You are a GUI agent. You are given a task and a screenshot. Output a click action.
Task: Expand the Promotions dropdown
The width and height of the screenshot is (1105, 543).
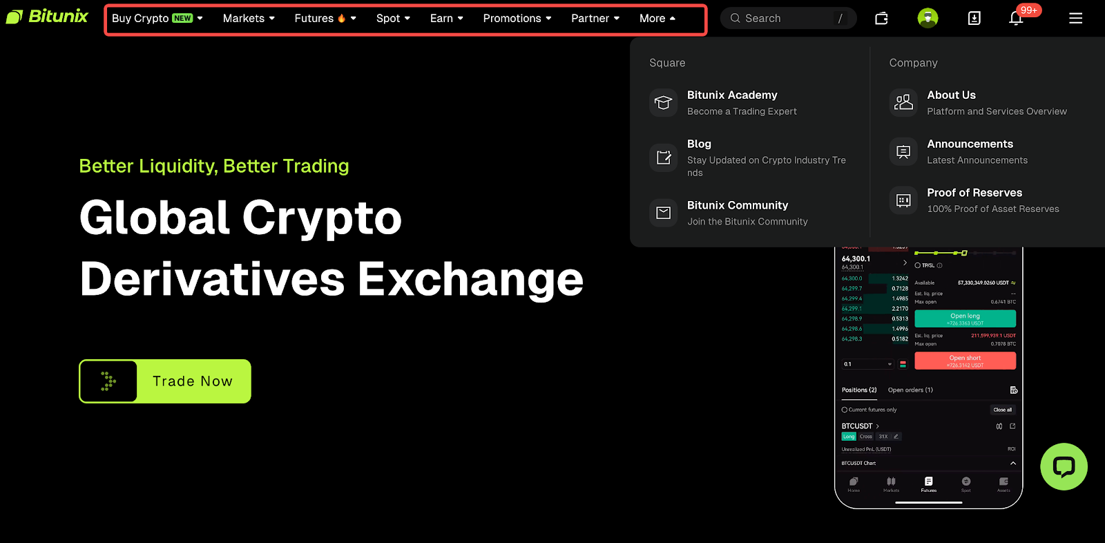pos(517,19)
